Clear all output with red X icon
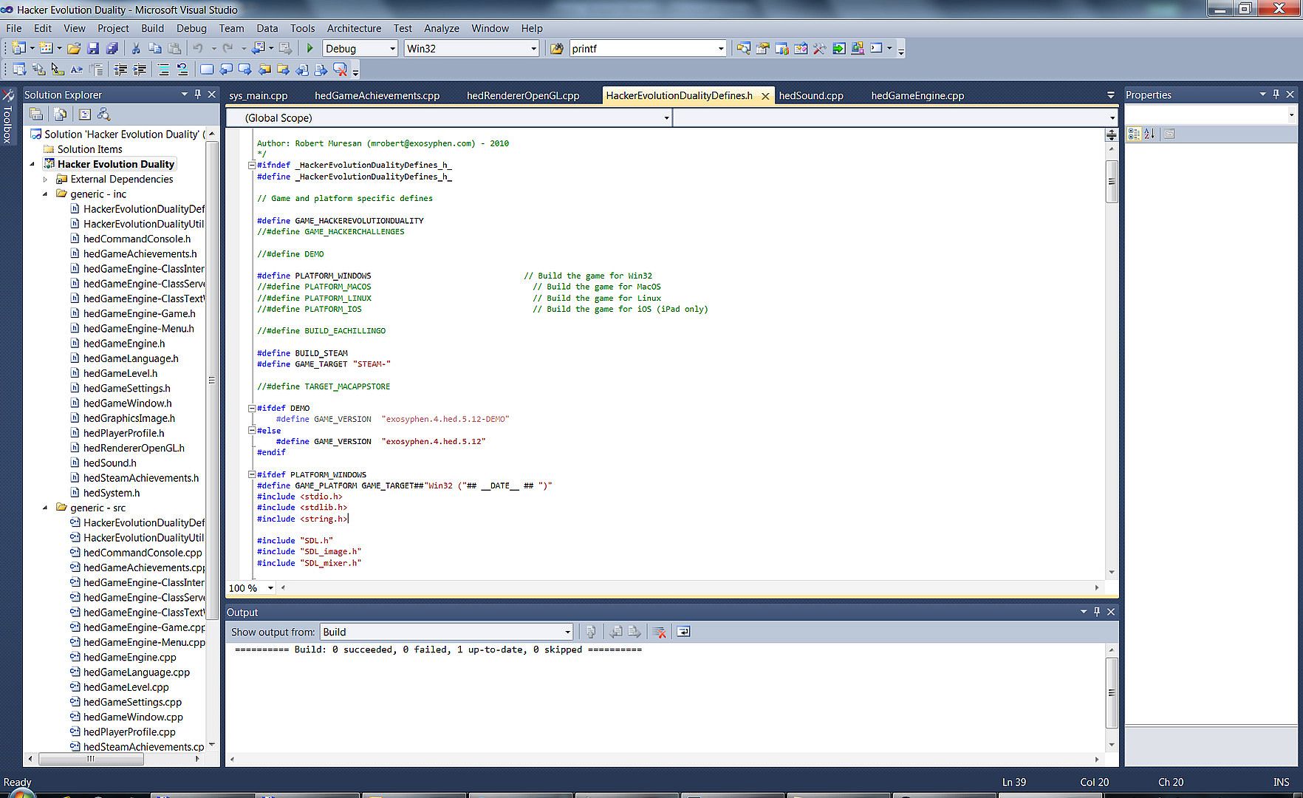 pos(660,632)
